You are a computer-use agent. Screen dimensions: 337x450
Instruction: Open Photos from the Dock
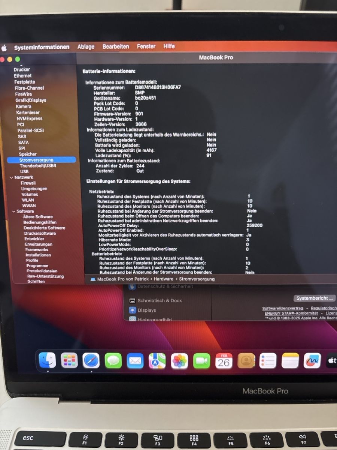click(179, 361)
